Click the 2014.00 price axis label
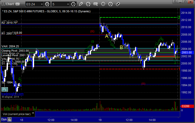 (186, 13)
